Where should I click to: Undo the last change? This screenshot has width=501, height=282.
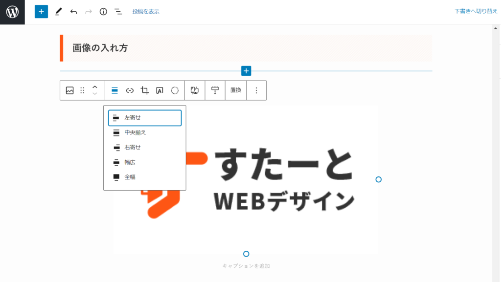[73, 12]
